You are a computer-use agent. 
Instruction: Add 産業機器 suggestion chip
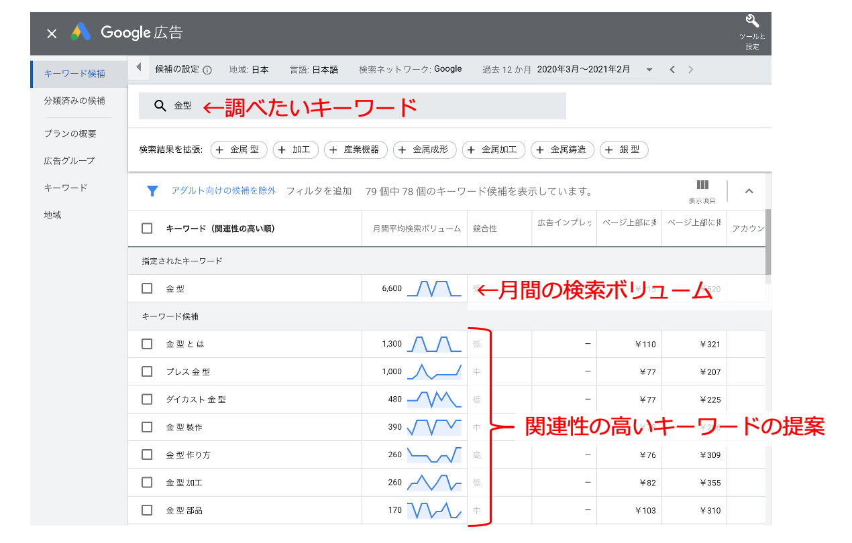pyautogui.click(x=356, y=150)
